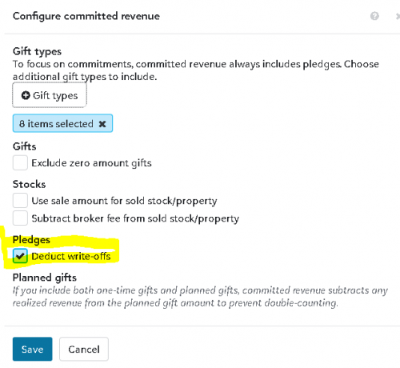Click the Pledges section heading
Viewport: 400px width, 368px height.
(x=31, y=240)
